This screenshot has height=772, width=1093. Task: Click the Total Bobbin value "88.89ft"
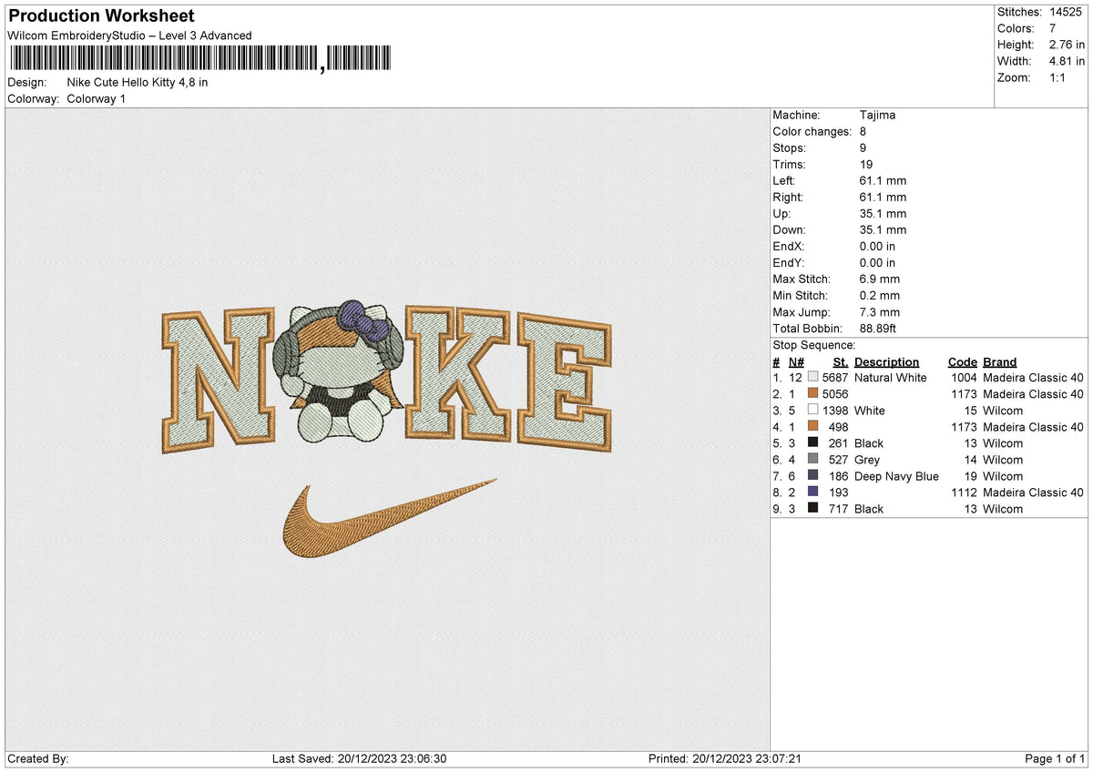[878, 329]
